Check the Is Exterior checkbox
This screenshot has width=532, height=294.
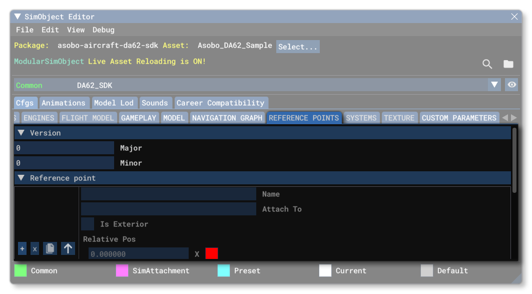pos(87,224)
